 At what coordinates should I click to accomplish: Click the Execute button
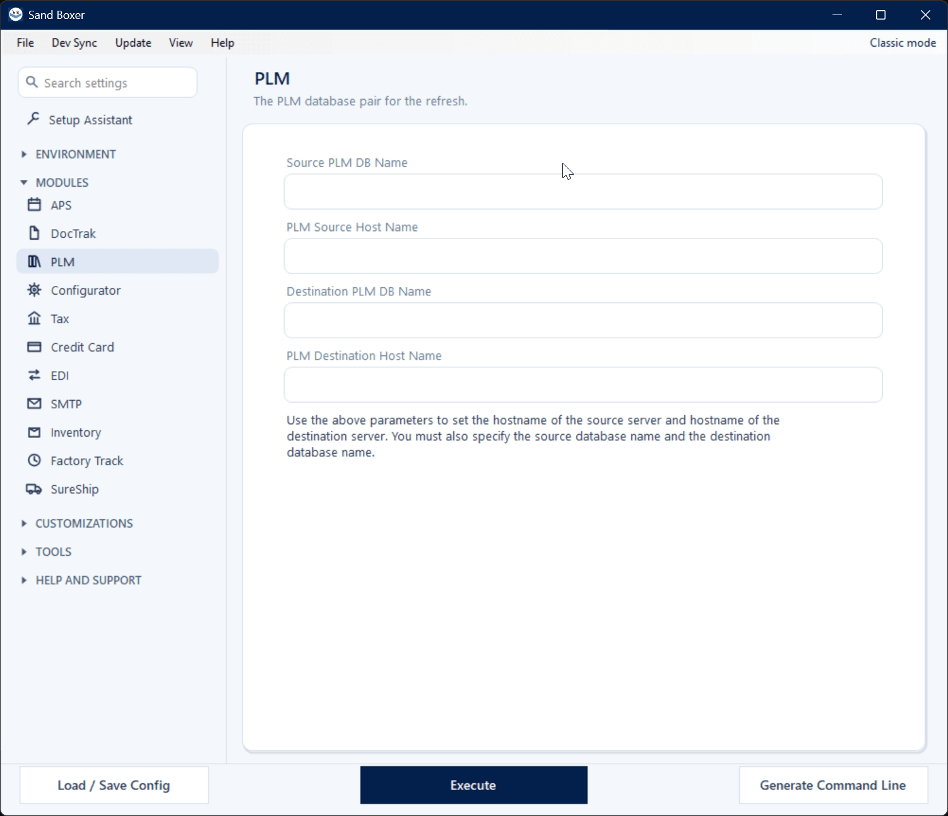coord(473,785)
